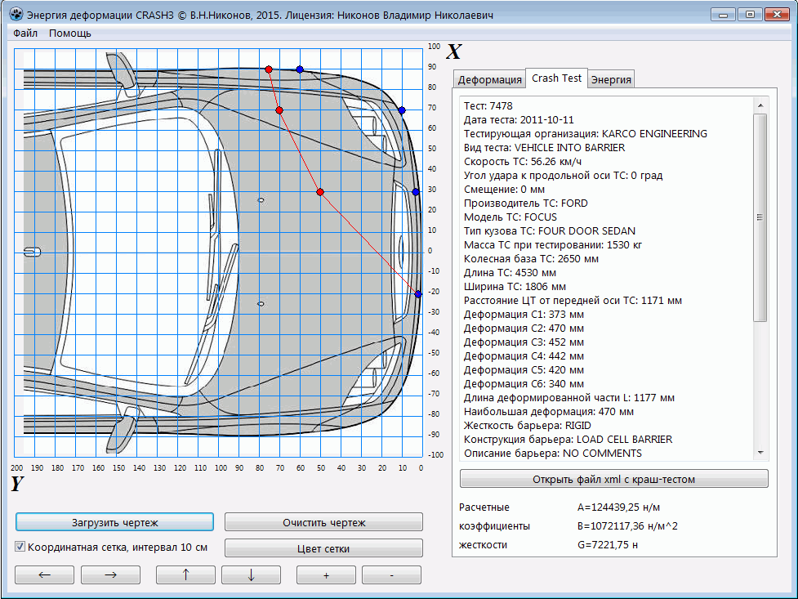798x599 pixels.
Task: Open grid color picker Цвет сетки
Action: point(323,548)
